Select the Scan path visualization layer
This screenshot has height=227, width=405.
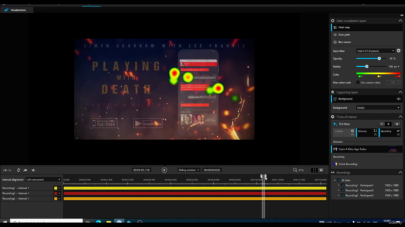[367, 35]
